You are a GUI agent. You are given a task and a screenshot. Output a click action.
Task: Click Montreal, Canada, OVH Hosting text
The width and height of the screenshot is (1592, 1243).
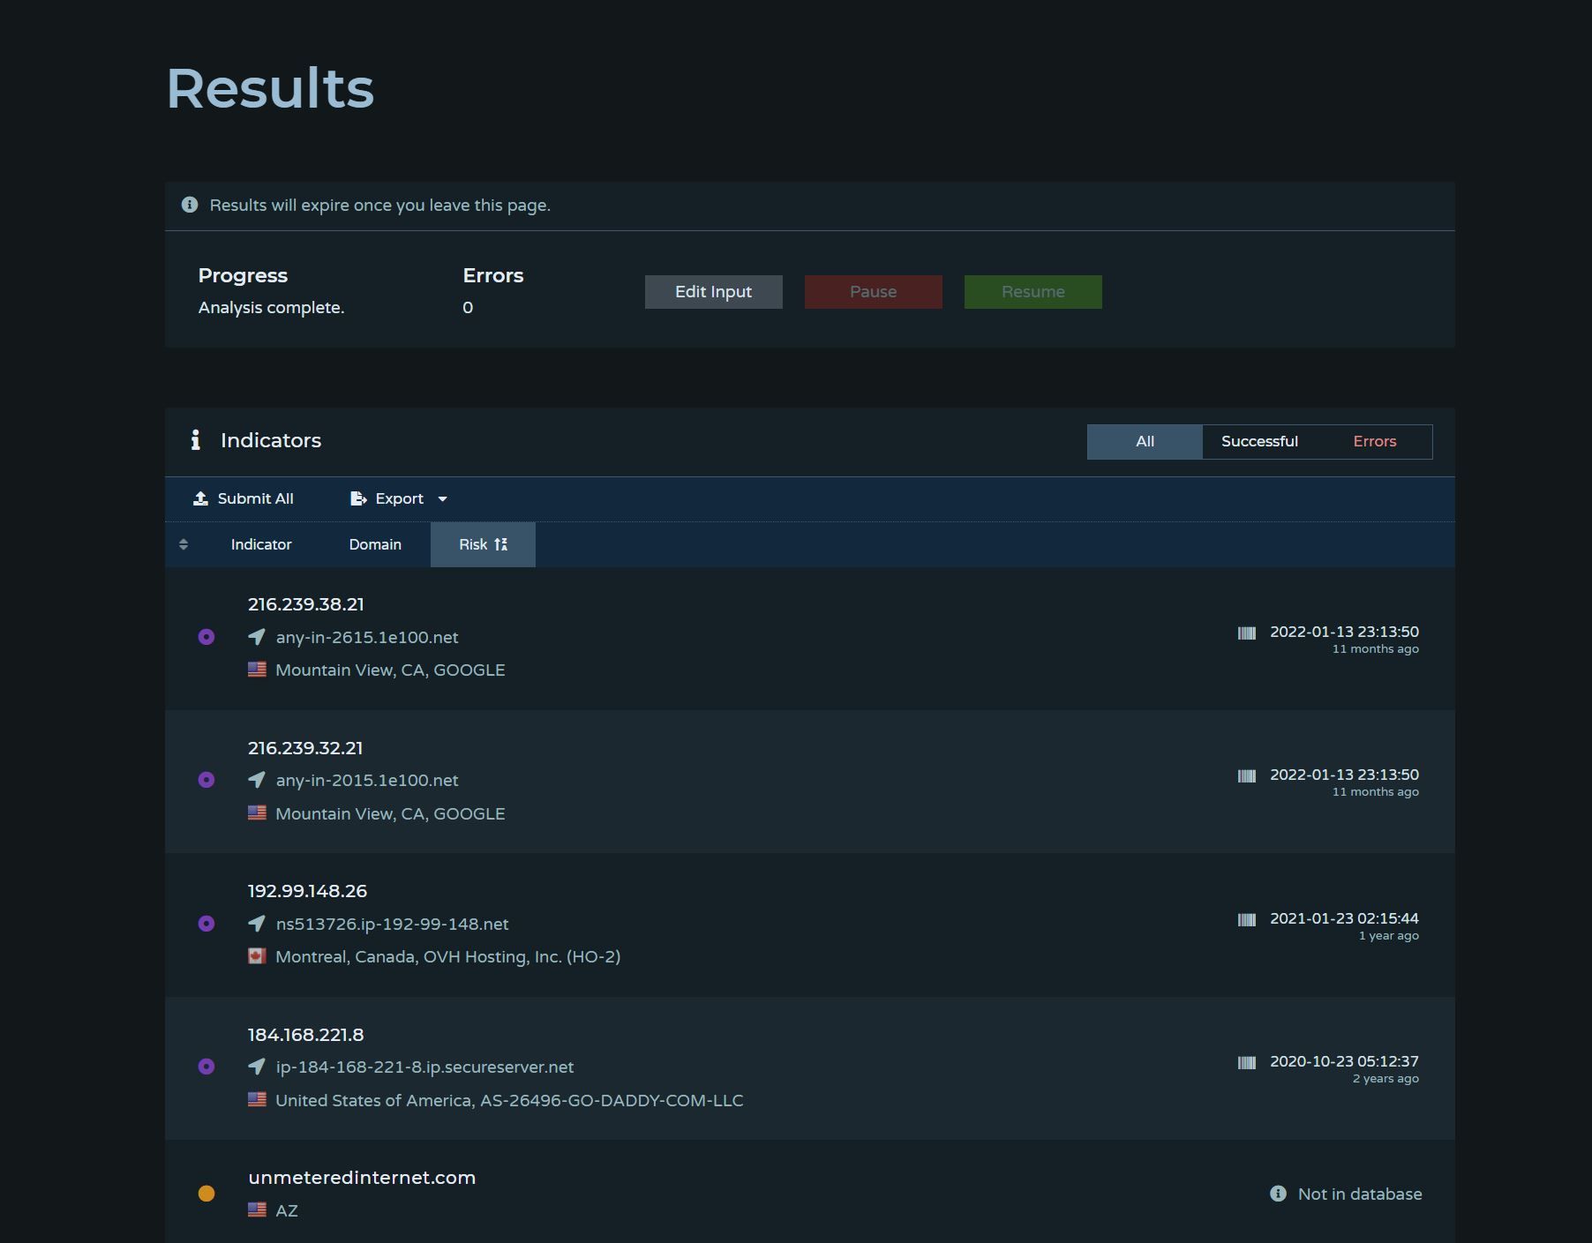pyautogui.click(x=447, y=956)
